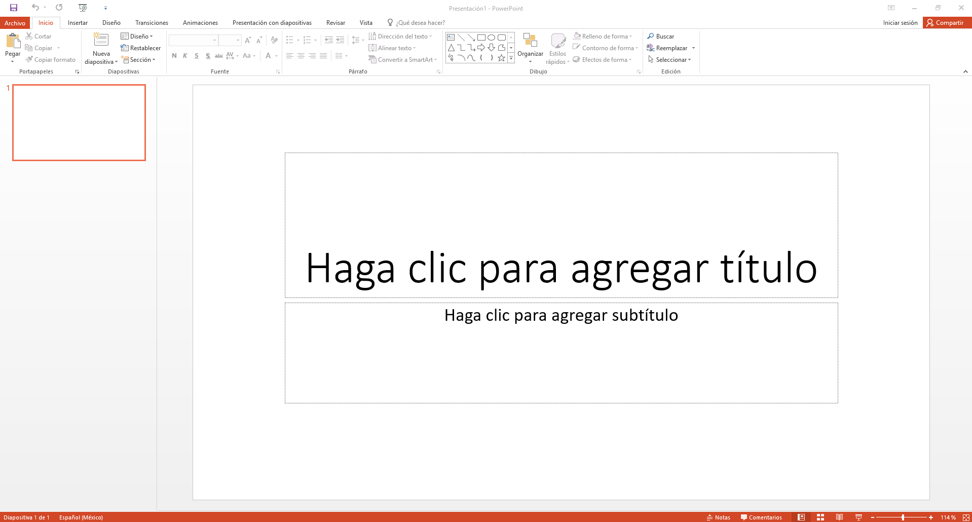The height and width of the screenshot is (522, 972).
Task: Click the Buscar magnifier button
Action: 660,36
